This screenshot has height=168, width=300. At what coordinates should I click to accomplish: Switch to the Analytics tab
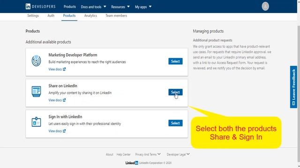click(x=90, y=15)
